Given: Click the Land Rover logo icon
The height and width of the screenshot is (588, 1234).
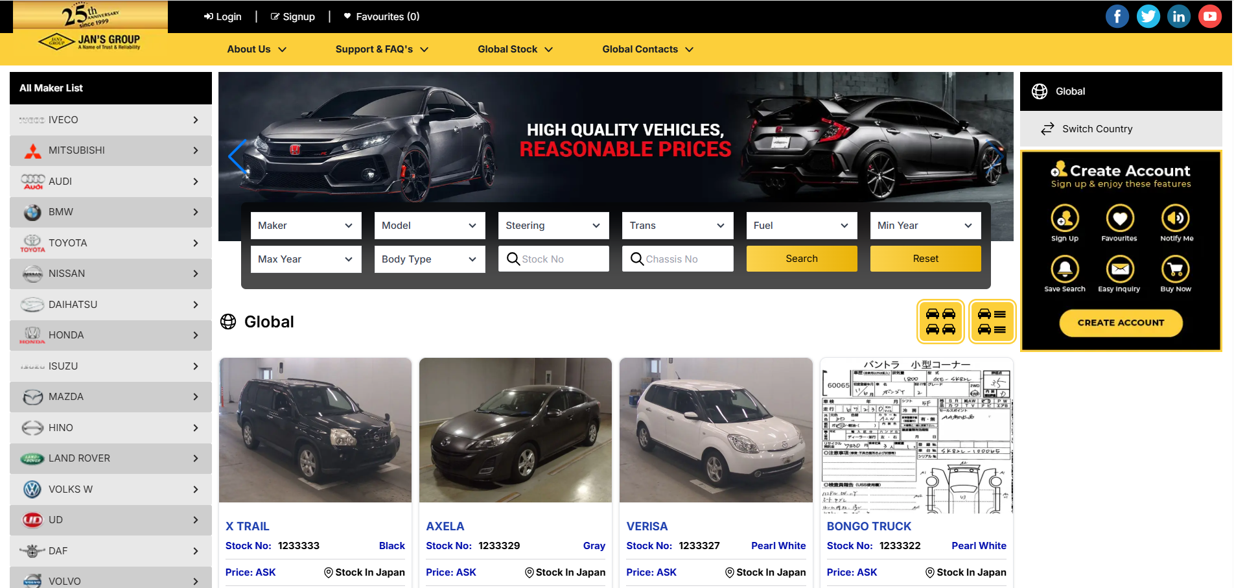Looking at the screenshot, I should coord(32,458).
